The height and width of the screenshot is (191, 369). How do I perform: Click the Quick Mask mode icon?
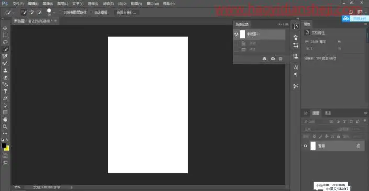(5, 155)
